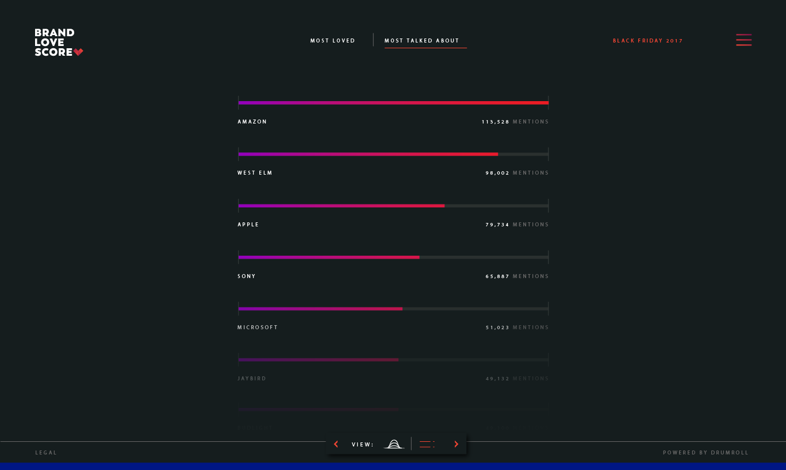This screenshot has height=470, width=786.
Task: Open the Most Loved tab
Action: 333,41
